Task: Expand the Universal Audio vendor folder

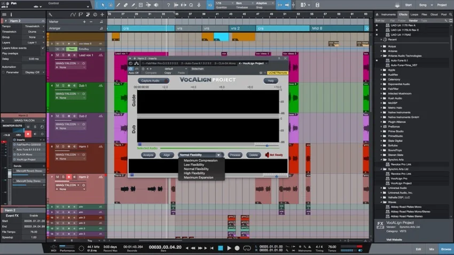Action: point(381,188)
